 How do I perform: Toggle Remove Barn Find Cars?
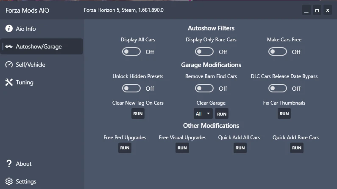click(x=204, y=88)
